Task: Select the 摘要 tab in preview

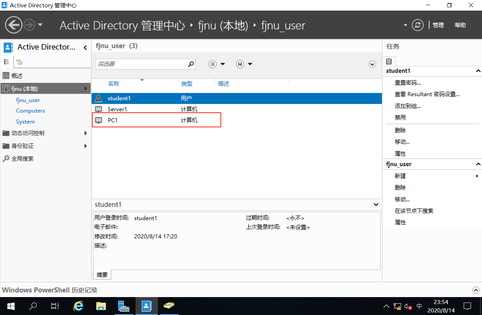Action: 102,275
